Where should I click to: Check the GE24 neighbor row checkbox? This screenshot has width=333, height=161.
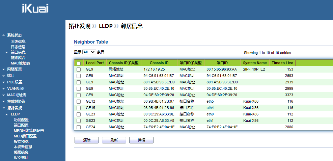pos(79,127)
